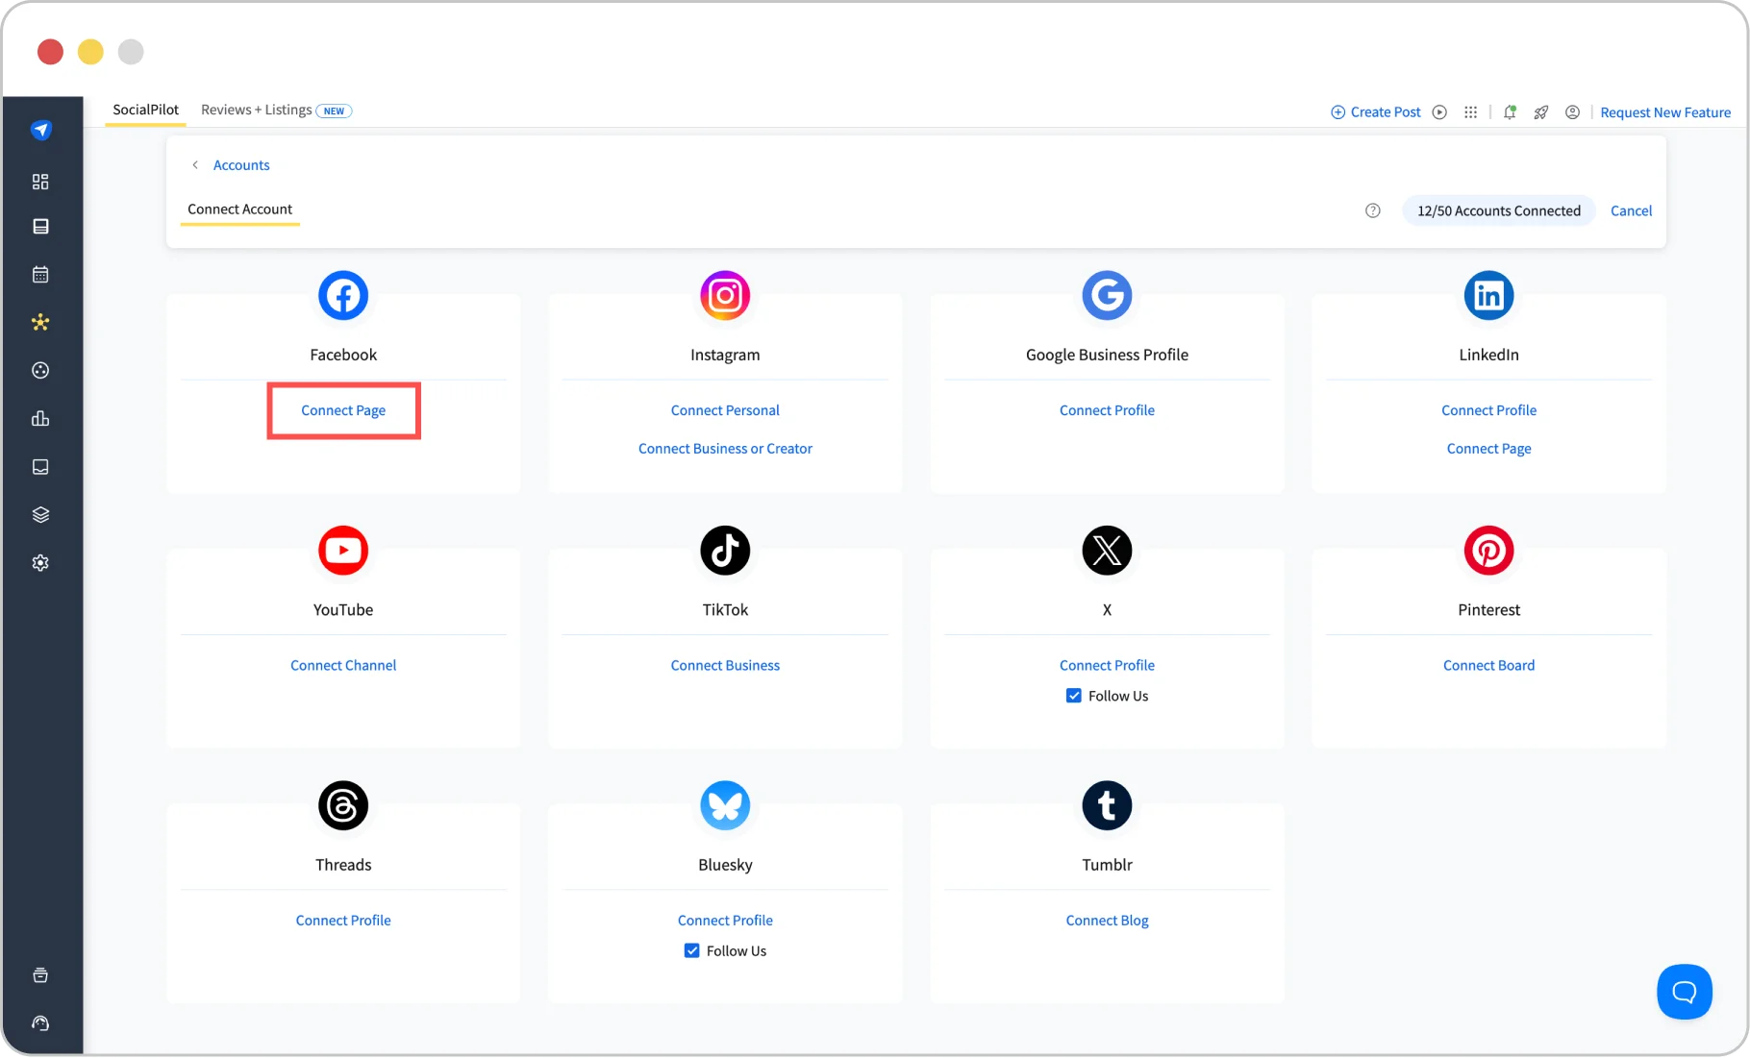Open your account profile icon

tap(1572, 111)
